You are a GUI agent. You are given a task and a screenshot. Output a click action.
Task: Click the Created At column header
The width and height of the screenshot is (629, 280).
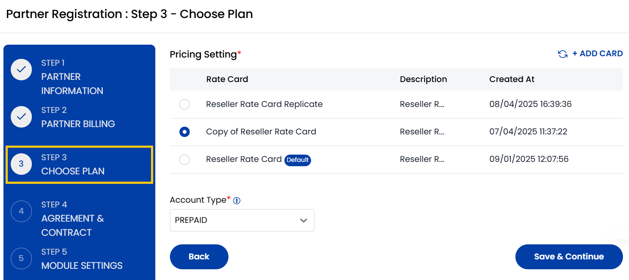[x=512, y=79]
